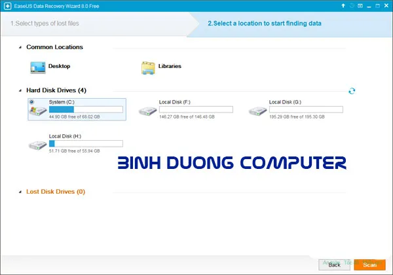Select the Libraries folder icon
This screenshot has width=393, height=275.
[148, 68]
